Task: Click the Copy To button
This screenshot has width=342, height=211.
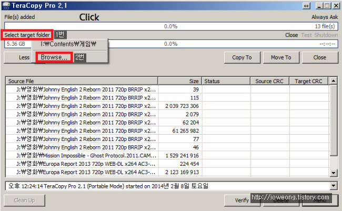Action: click(242, 57)
